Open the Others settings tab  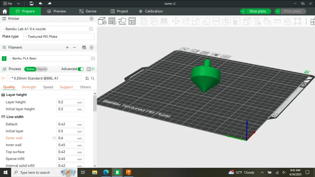85,87
